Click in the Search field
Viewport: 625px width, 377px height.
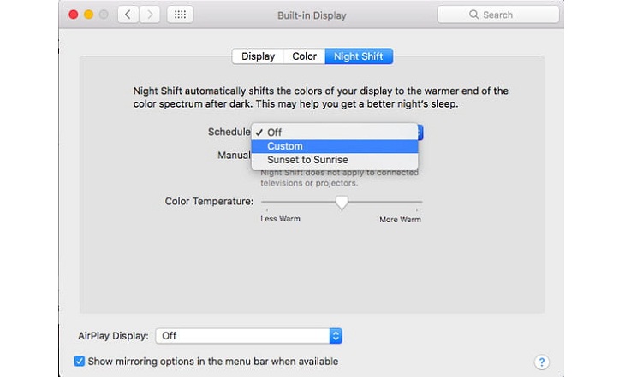point(497,15)
